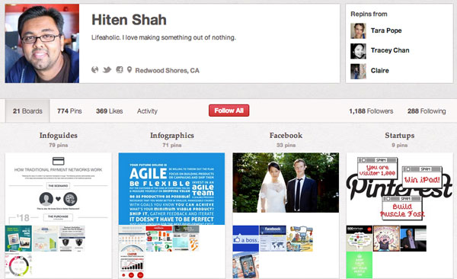This screenshot has height=279, width=457.
Task: Open the donut chart thumbnail in Infoguides
Action: coord(18,265)
